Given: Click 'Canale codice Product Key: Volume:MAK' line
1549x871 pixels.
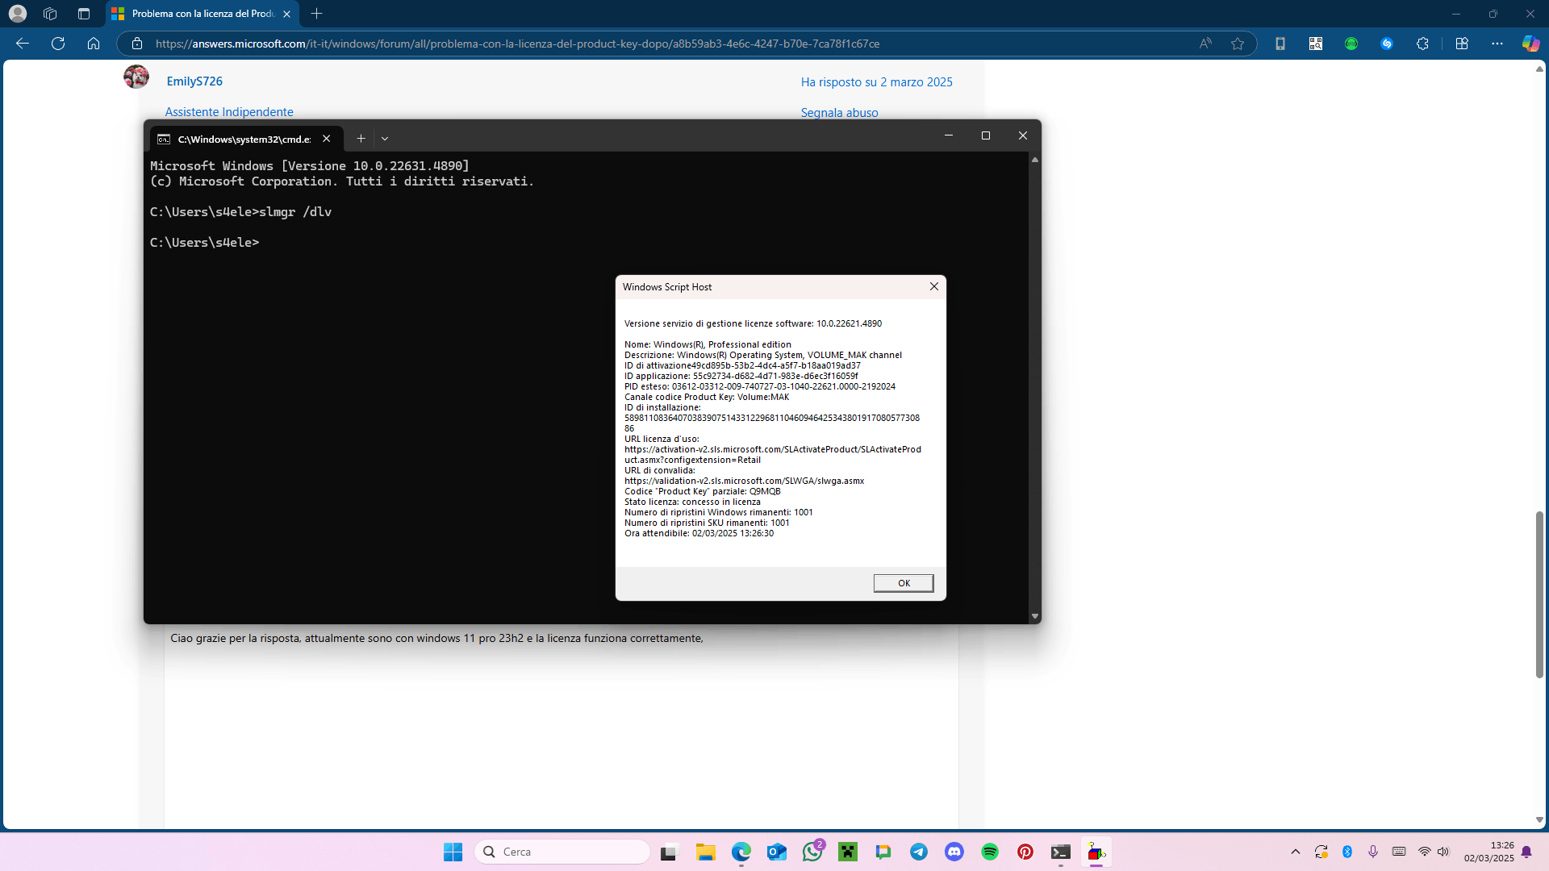Looking at the screenshot, I should (x=707, y=397).
